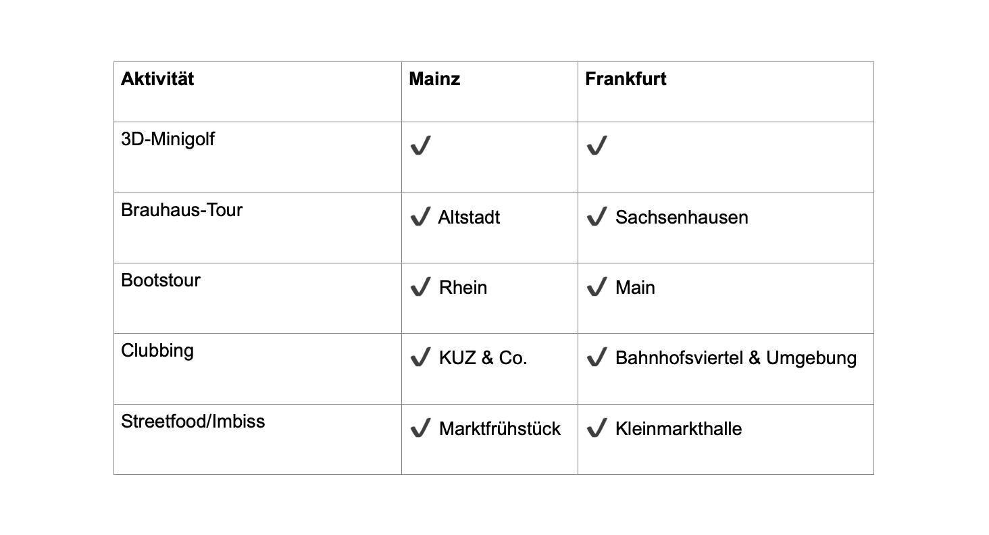Click the checkmark next to Altstadt
Viewport: 989px width, 535px height.
pyautogui.click(x=420, y=217)
